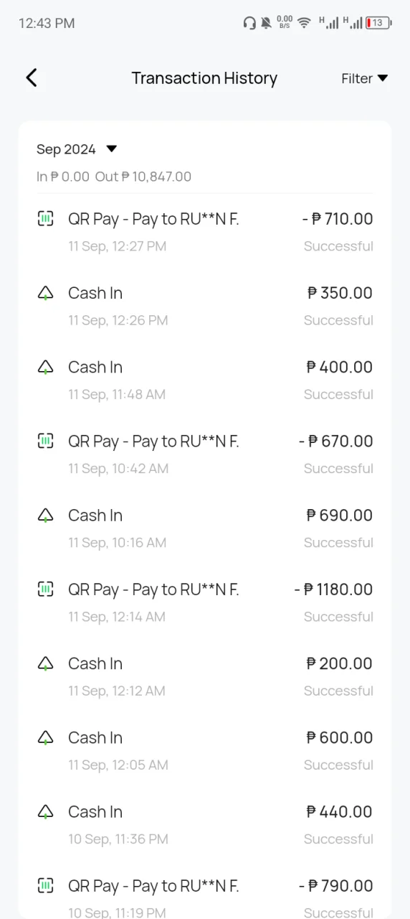Image resolution: width=410 pixels, height=919 pixels.
Task: Tap the QR Pay icon at 12:27 PM
Action: click(x=45, y=219)
